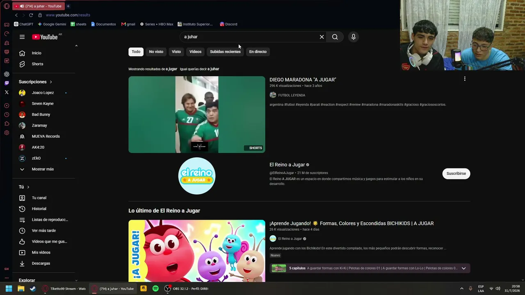Select the Todo filter chip

136,52
